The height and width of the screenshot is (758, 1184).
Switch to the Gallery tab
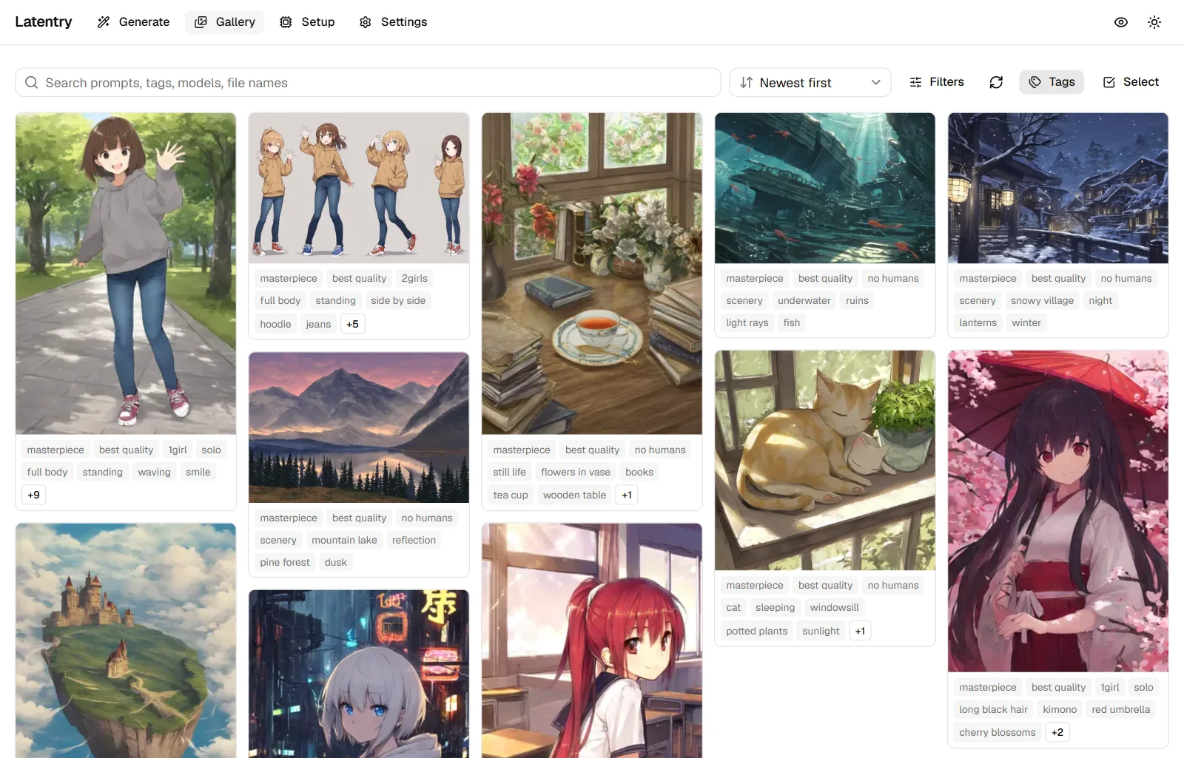point(225,22)
